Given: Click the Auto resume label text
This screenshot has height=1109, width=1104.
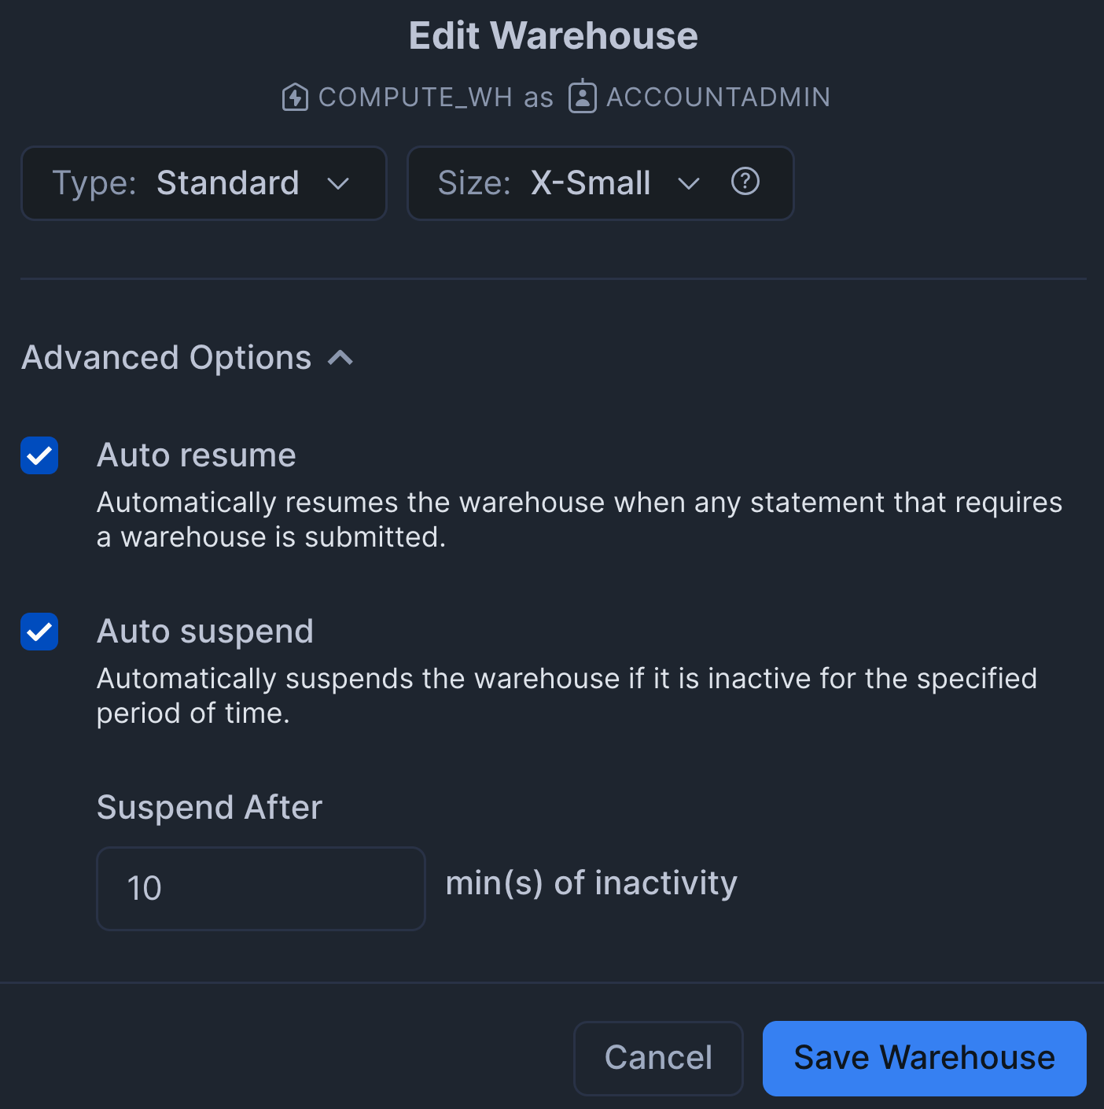Looking at the screenshot, I should [197, 455].
